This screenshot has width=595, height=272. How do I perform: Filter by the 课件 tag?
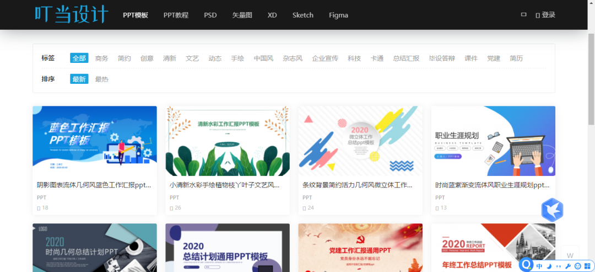[x=471, y=58]
